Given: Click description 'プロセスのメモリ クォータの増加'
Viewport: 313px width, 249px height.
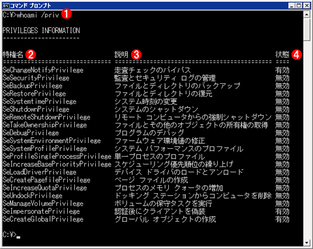Looking at the screenshot, I should point(169,187).
